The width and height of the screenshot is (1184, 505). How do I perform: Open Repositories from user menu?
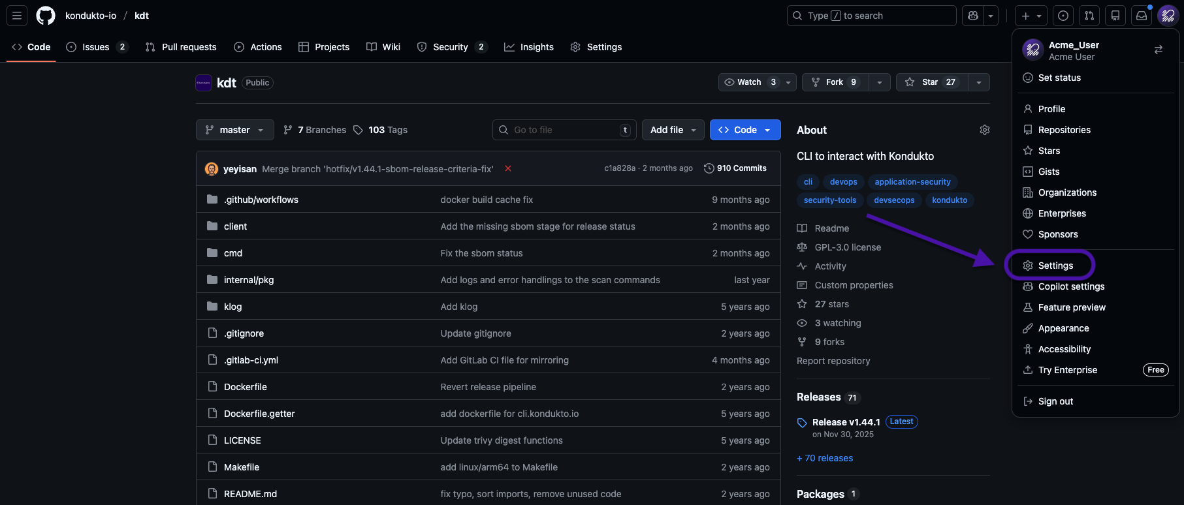pos(1096,130)
